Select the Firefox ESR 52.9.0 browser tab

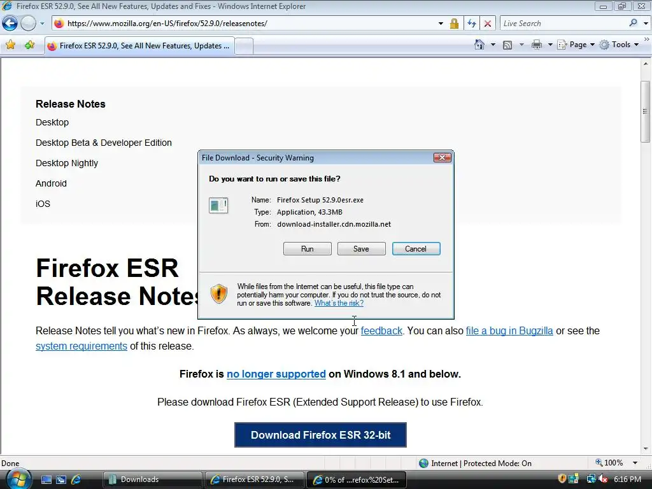click(x=139, y=46)
